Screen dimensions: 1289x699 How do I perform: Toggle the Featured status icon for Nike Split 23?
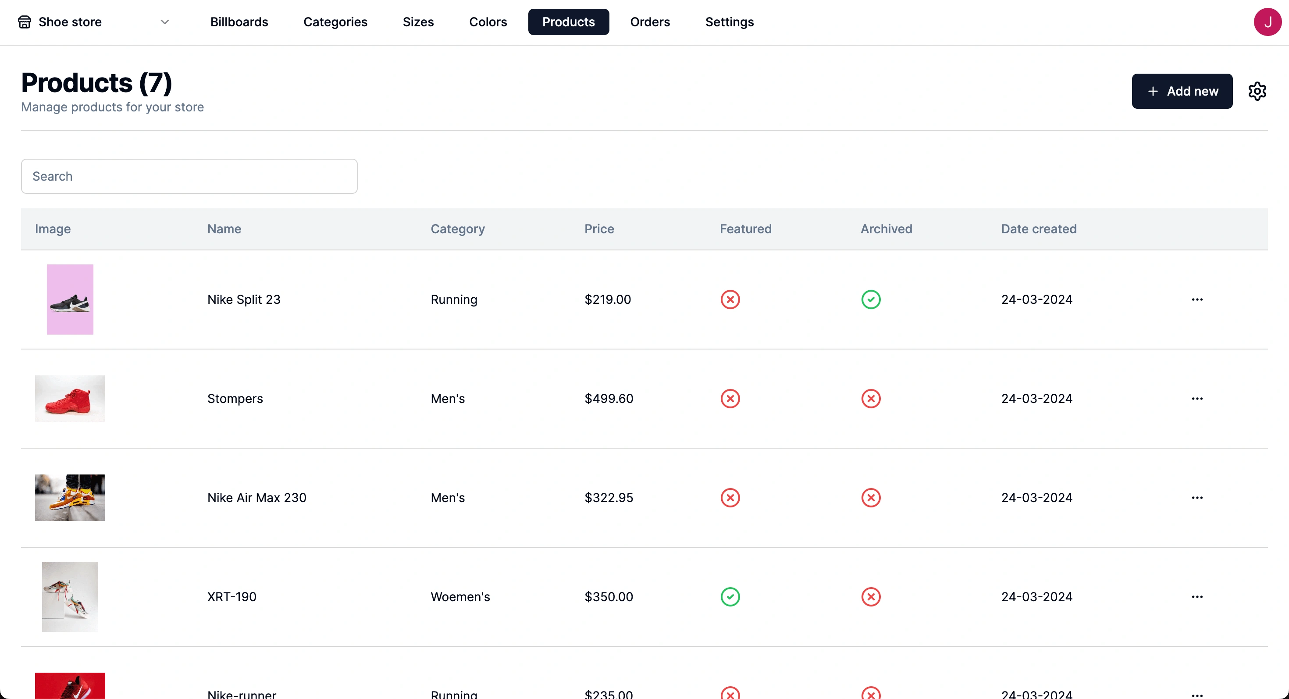point(730,299)
